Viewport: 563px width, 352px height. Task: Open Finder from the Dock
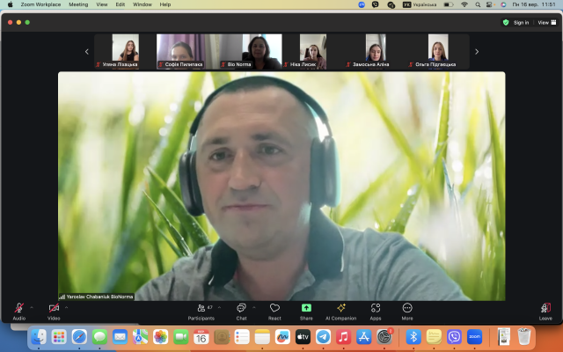coord(39,337)
